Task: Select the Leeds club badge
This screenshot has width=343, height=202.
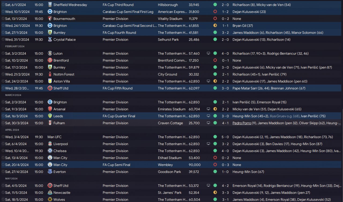Action: coord(50,116)
